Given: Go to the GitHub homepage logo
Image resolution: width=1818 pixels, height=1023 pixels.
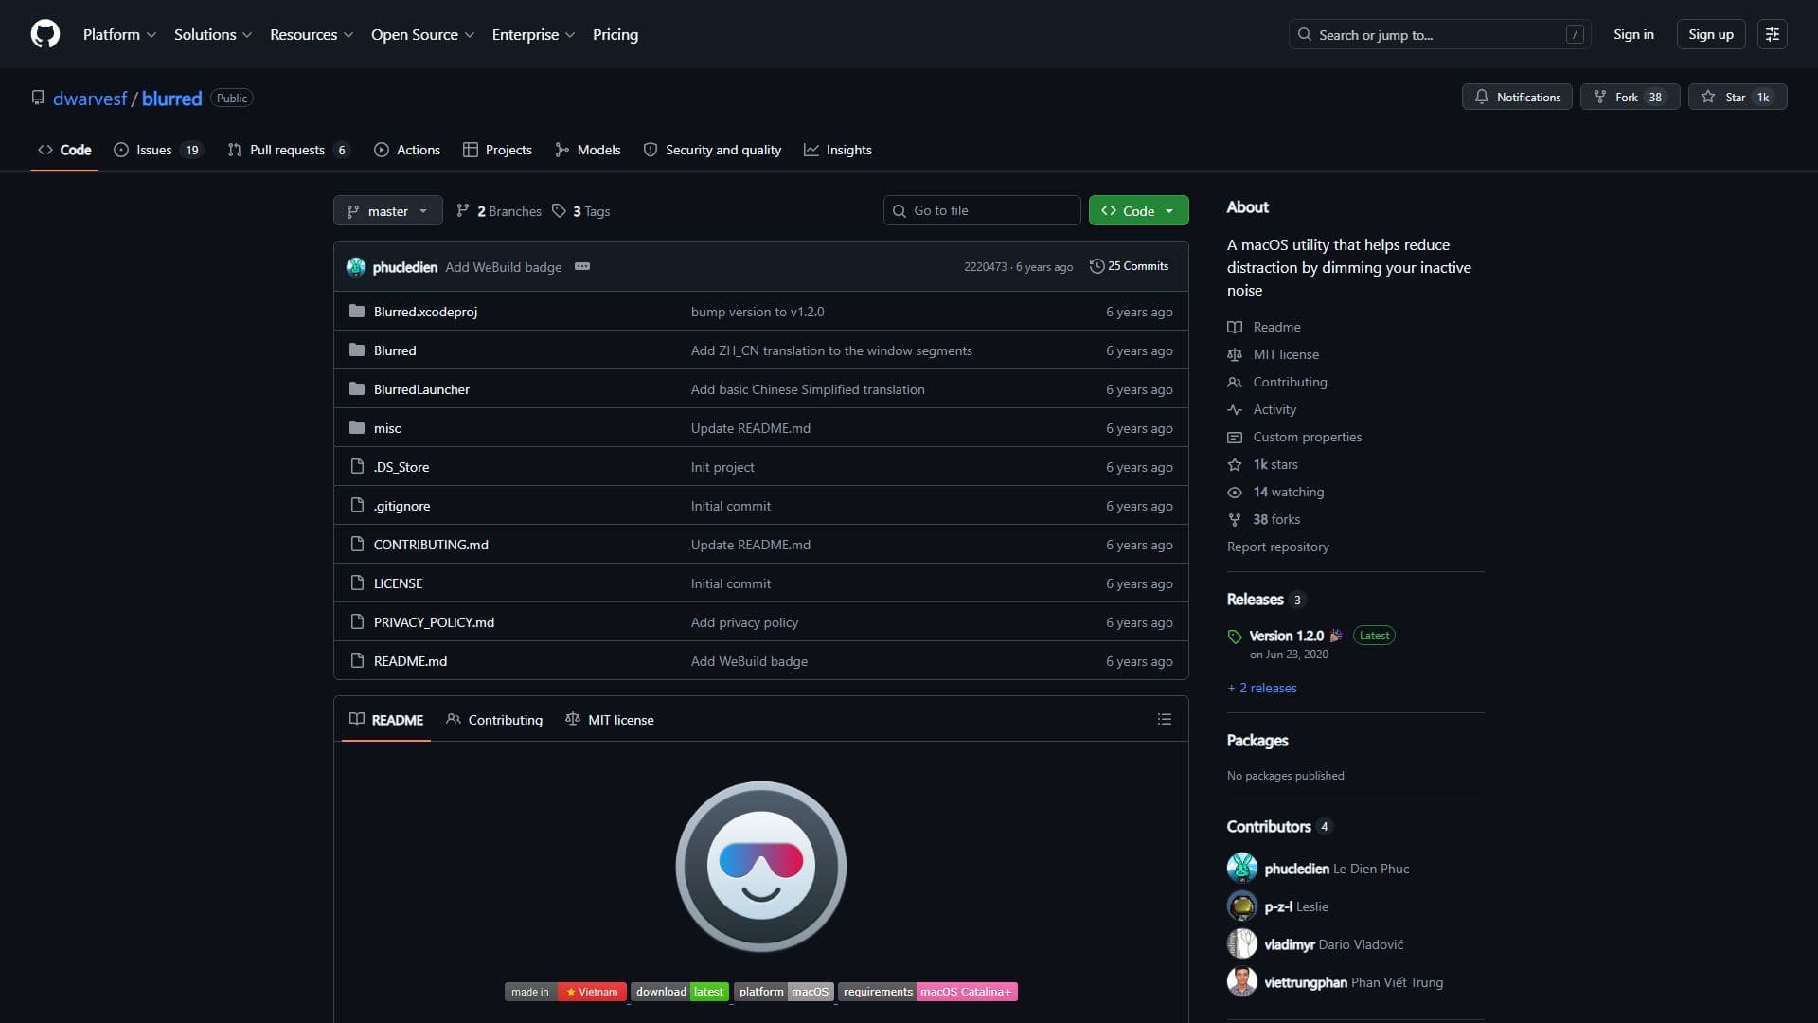Looking at the screenshot, I should [45, 34].
